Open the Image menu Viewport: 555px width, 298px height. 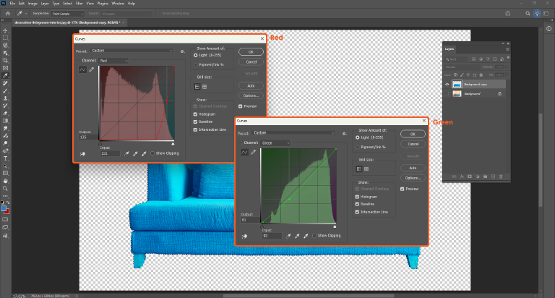(x=33, y=3)
